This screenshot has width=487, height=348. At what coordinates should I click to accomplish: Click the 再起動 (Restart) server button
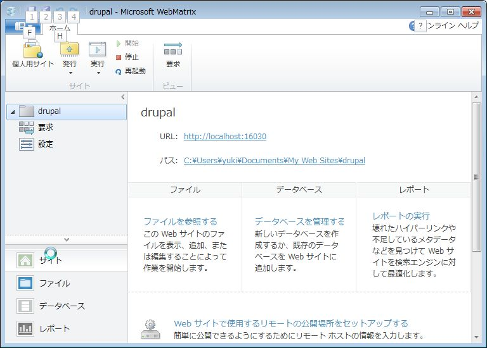click(x=131, y=71)
